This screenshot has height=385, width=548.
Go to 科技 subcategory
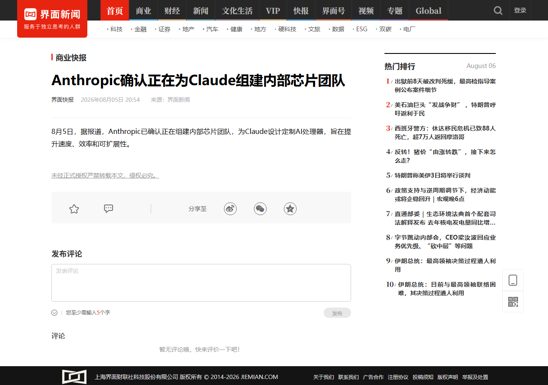click(x=116, y=29)
